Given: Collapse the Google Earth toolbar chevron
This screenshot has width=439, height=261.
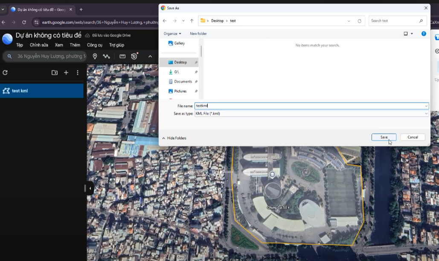Looking at the screenshot, I should pos(150,56).
